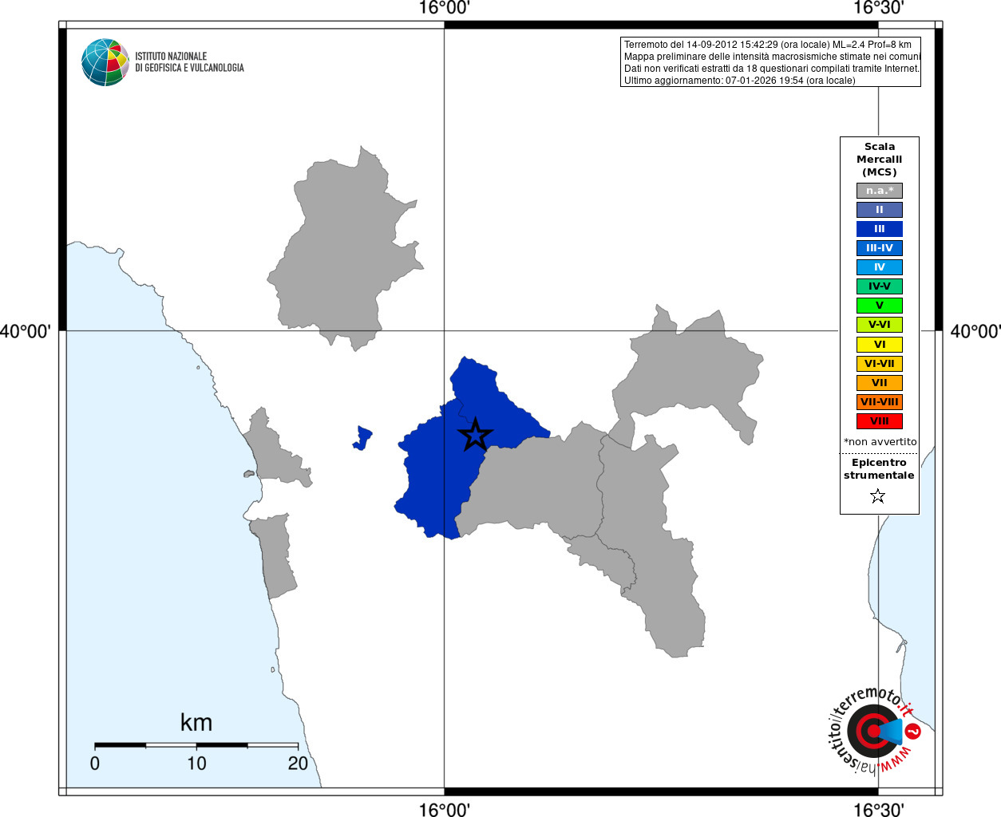Click the 'Terremoto del 14-09-2012' info line
The image size is (1001, 817).
point(768,45)
